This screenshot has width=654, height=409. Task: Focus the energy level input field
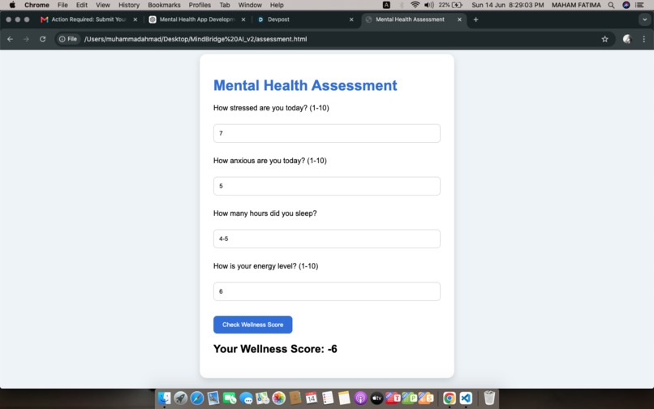pos(326,291)
